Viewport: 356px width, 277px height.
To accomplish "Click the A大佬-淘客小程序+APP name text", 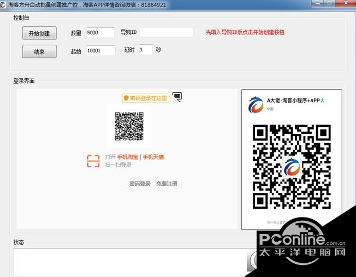I will coord(293,100).
